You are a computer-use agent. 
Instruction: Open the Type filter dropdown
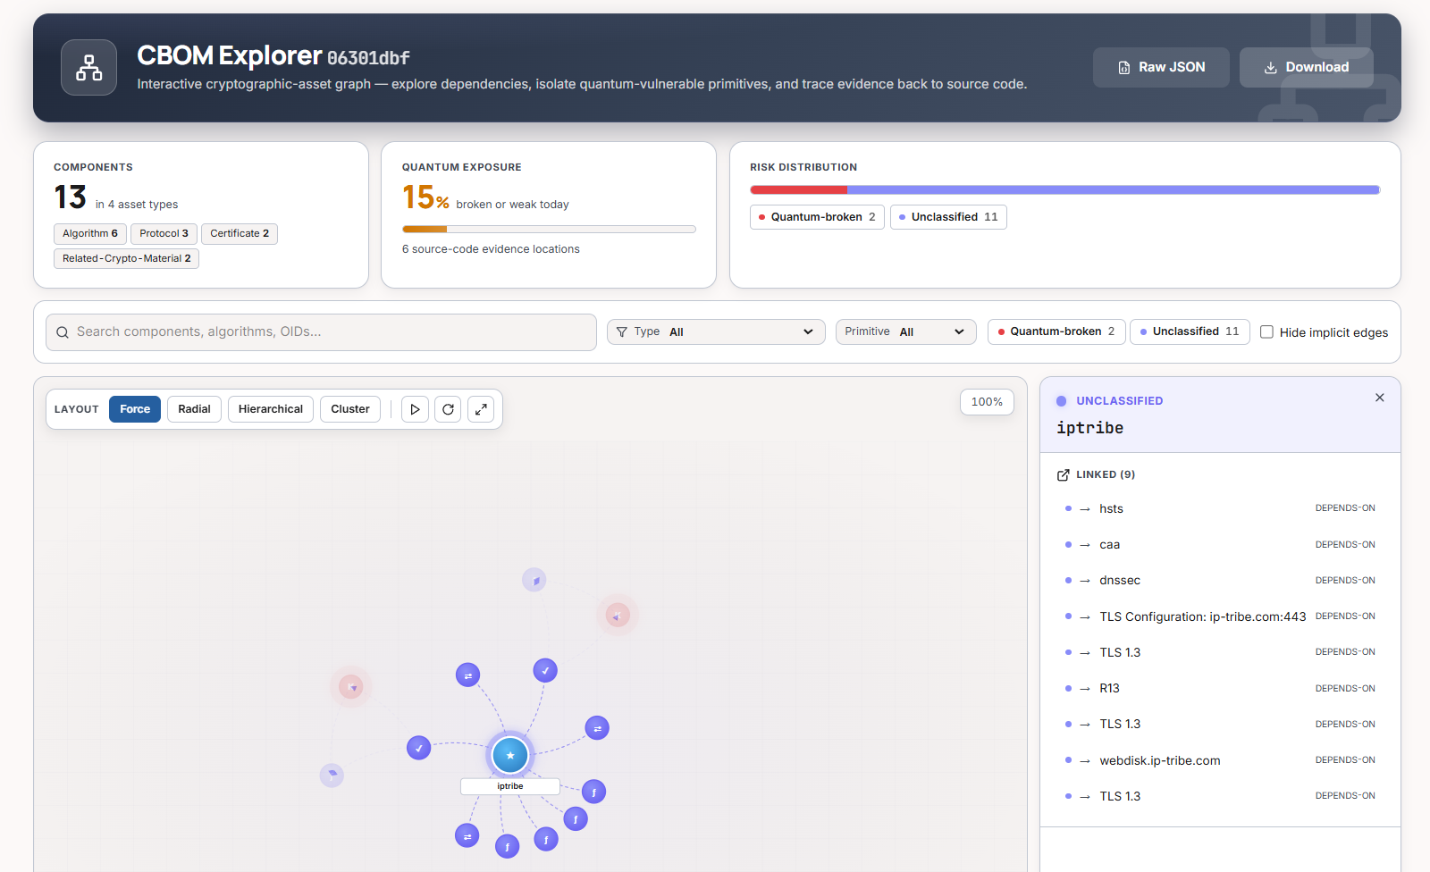click(716, 331)
